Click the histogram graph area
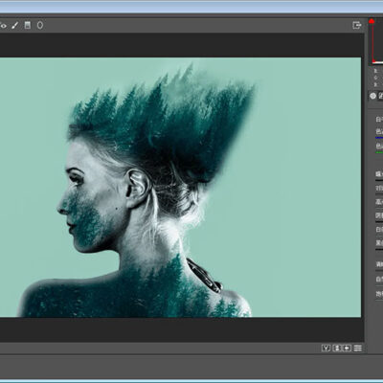The width and height of the screenshot is (383, 383). click(377, 41)
